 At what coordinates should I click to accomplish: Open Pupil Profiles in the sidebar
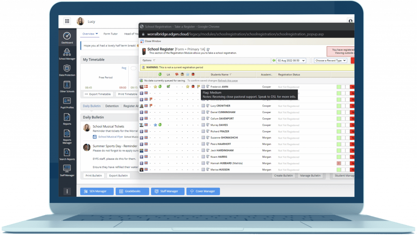pyautogui.click(x=67, y=103)
